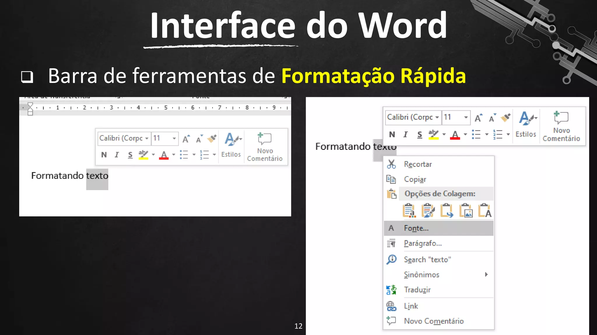The width and height of the screenshot is (597, 335).
Task: Toggle underline (S) in left mini toolbar
Action: pyautogui.click(x=130, y=155)
